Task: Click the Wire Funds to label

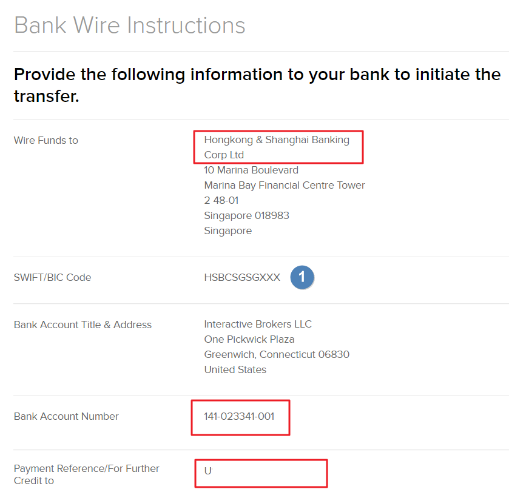Action: pyautogui.click(x=46, y=140)
